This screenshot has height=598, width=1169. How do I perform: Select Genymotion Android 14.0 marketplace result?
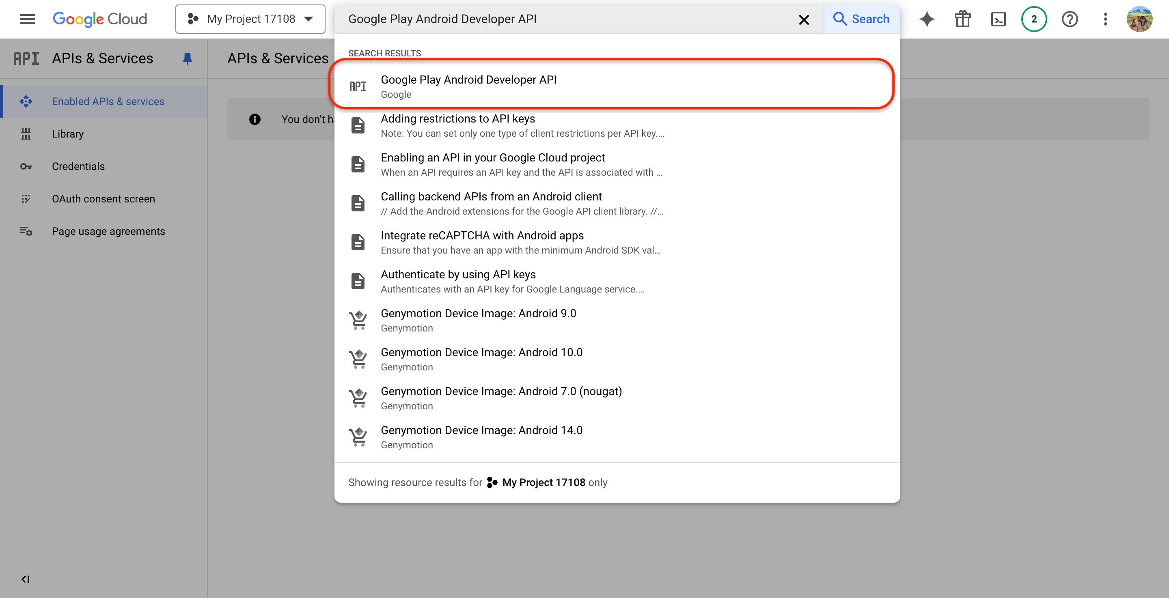point(481,437)
